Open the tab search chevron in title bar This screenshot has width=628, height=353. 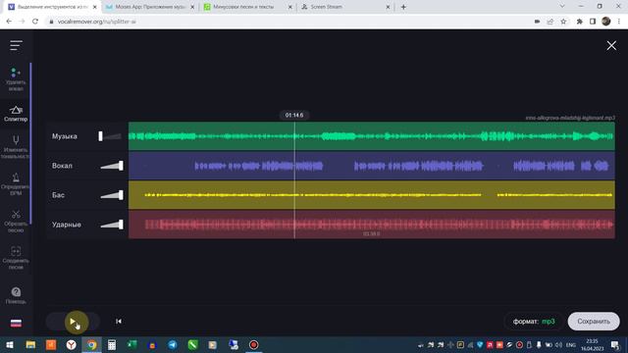562,7
